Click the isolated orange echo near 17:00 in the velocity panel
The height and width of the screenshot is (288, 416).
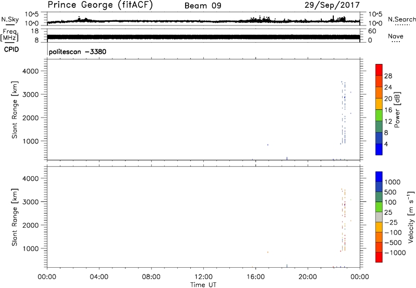point(268,252)
